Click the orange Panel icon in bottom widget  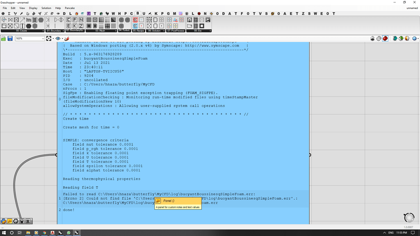9,221
